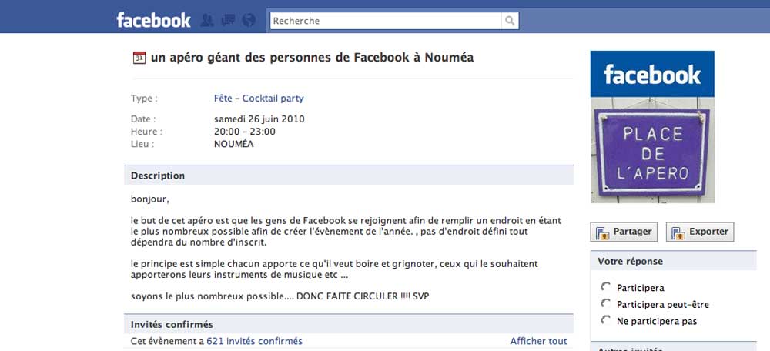The width and height of the screenshot is (770, 351).
Task: Click the export icon on Exporter button
Action: click(x=678, y=232)
